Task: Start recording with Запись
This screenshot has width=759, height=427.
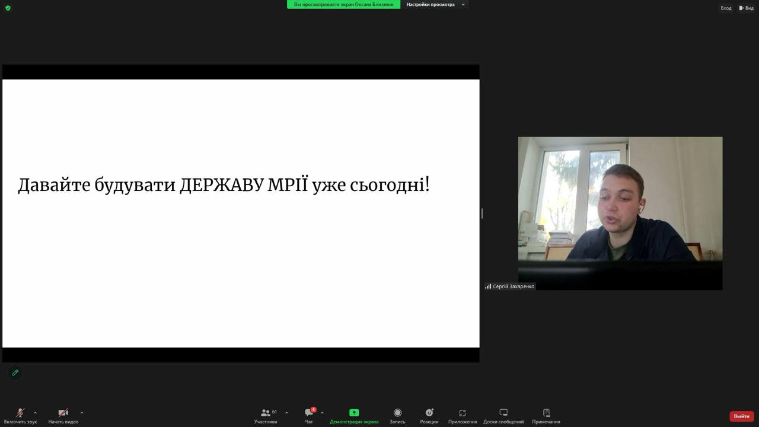Action: tap(397, 415)
